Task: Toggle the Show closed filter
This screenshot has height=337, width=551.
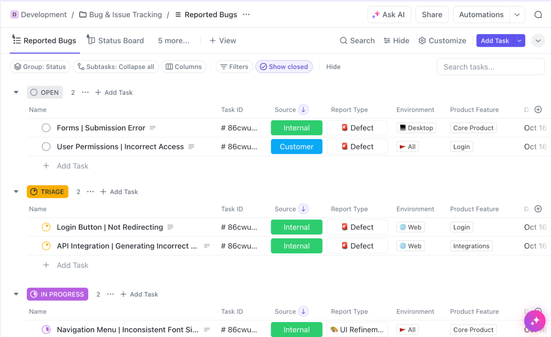Action: pos(284,66)
